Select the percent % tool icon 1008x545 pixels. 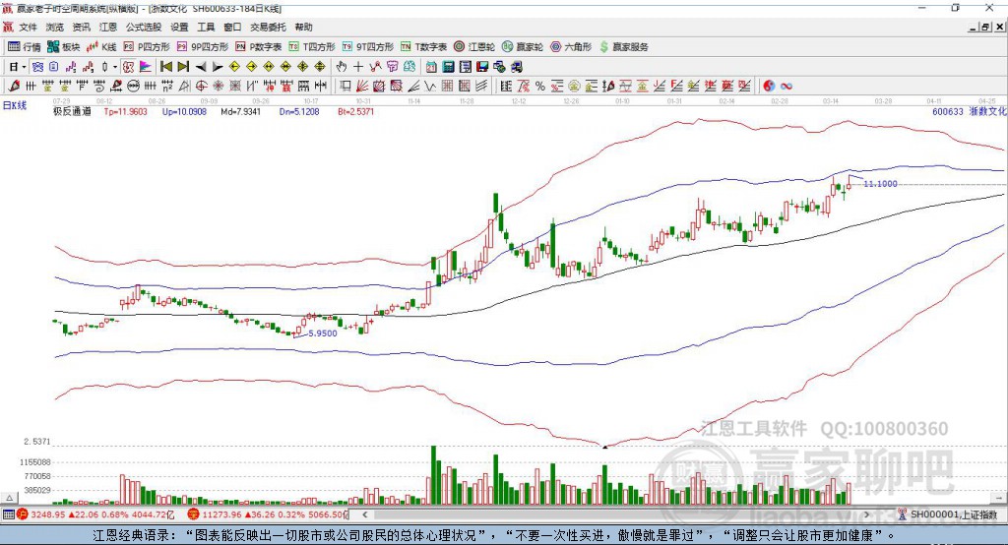tap(539, 86)
